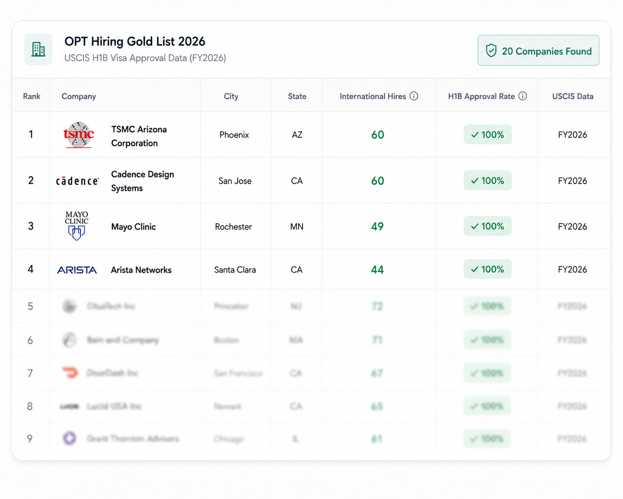This screenshot has width=623, height=499.
Task: Click rank number 9
Action: (30, 439)
